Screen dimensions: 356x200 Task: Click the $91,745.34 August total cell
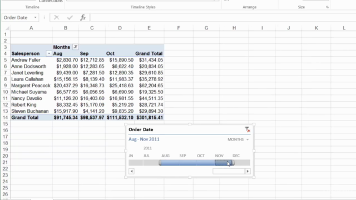pos(66,117)
